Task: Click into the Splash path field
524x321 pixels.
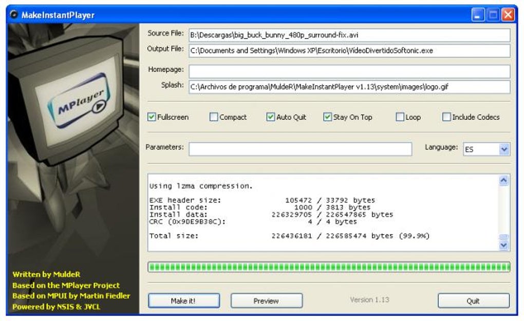Action: pyautogui.click(x=349, y=87)
